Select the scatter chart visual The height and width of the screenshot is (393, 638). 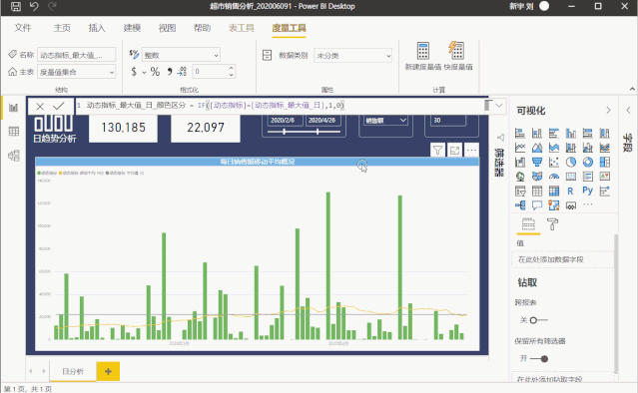click(554, 163)
